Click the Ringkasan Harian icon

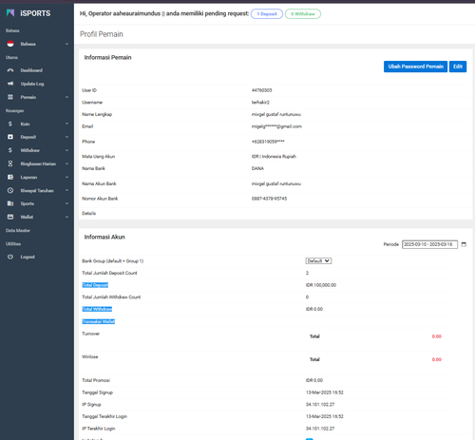coord(10,163)
